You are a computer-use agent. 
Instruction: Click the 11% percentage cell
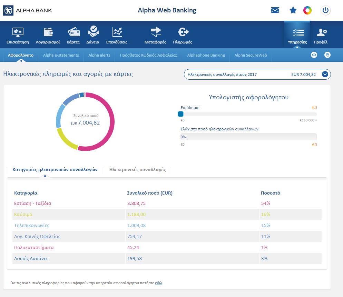pos(266,236)
